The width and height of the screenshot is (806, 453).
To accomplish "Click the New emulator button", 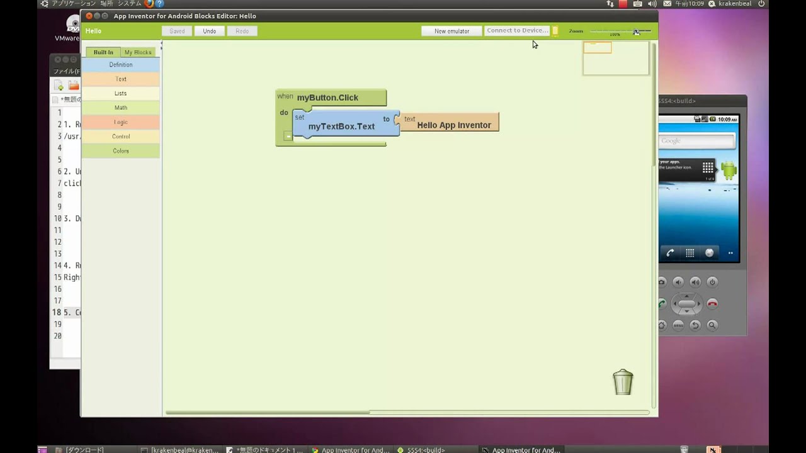I will point(451,31).
